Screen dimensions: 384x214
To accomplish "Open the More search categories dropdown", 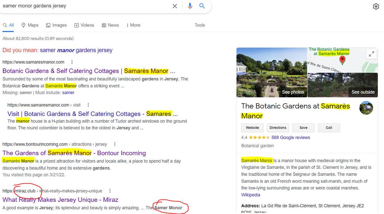I will [134, 25].
